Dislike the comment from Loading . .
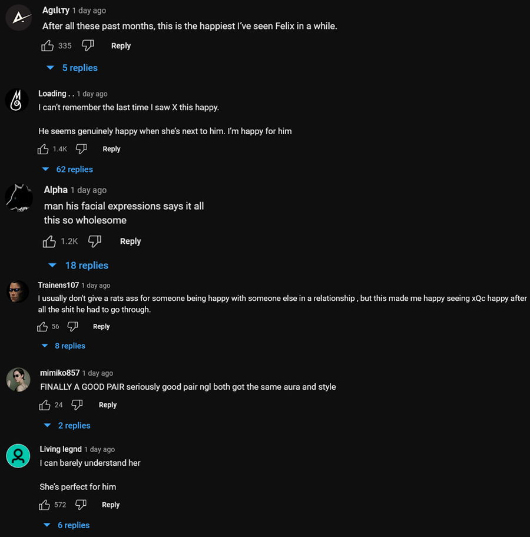Viewport: 530px width, 537px height. pyautogui.click(x=81, y=149)
